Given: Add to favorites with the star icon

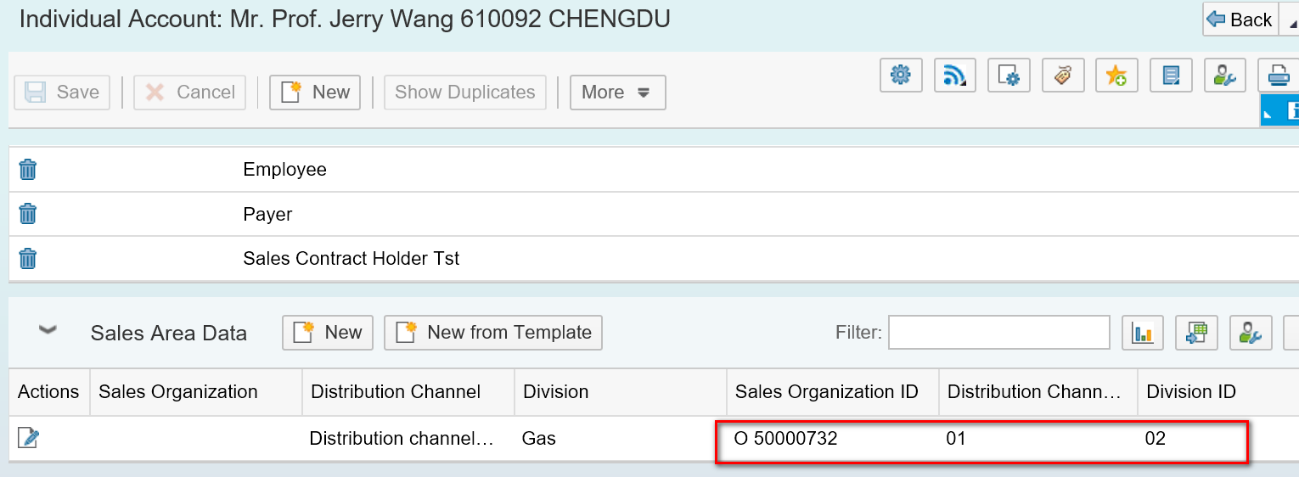Looking at the screenshot, I should coord(1116,76).
